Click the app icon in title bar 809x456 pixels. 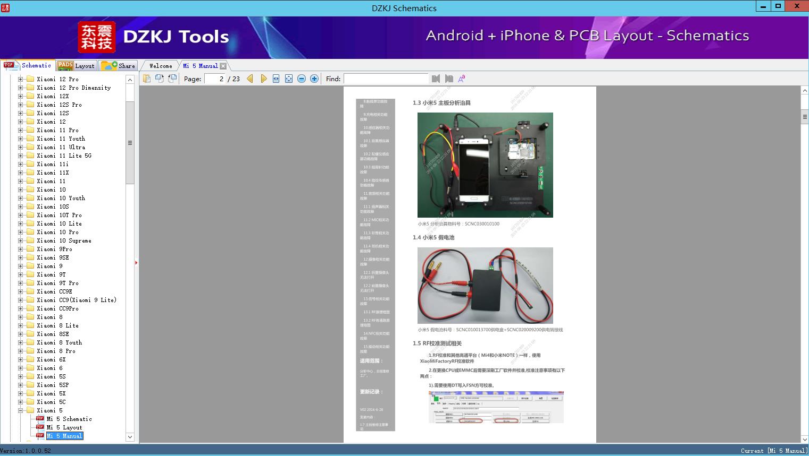coord(5,7)
